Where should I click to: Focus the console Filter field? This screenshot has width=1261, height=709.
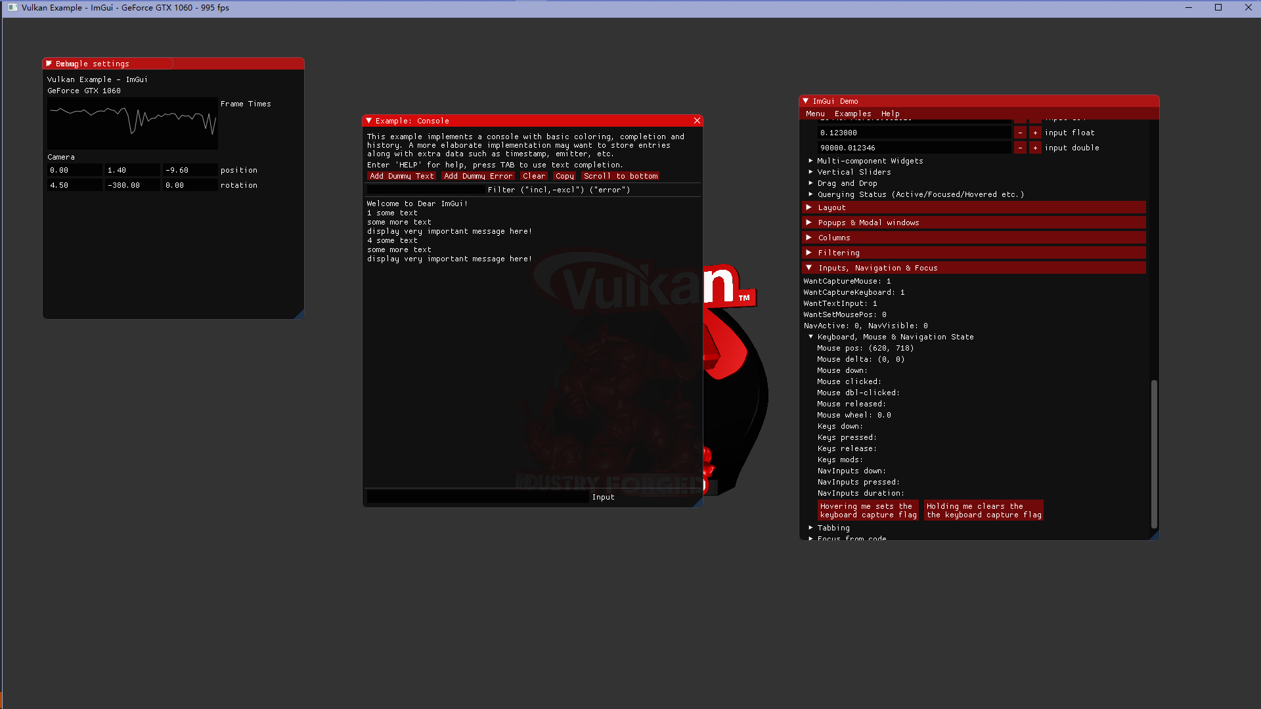pos(426,190)
